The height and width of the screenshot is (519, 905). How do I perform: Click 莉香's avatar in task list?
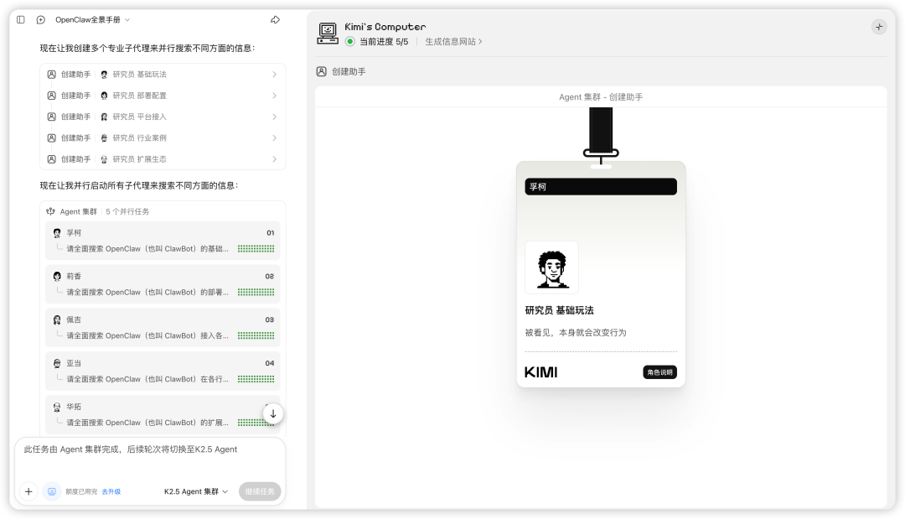click(57, 277)
